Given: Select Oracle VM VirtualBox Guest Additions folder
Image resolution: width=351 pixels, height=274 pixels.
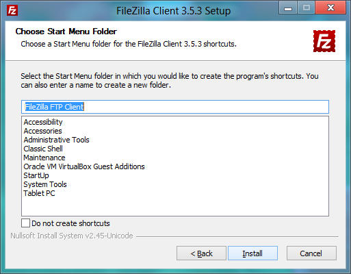Looking at the screenshot, I should [84, 166].
